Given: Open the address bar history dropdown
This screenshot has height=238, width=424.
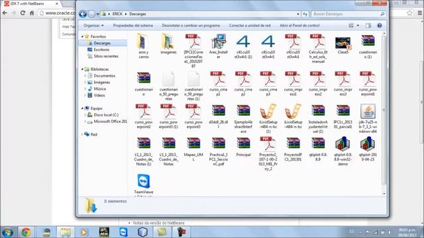Looking at the screenshot, I should coord(298,14).
